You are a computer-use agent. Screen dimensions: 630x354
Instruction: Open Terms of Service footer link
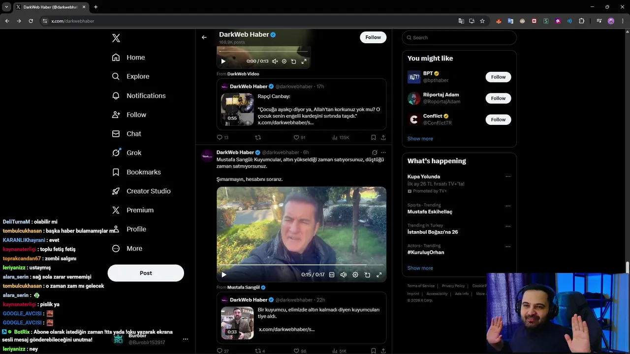(x=421, y=286)
